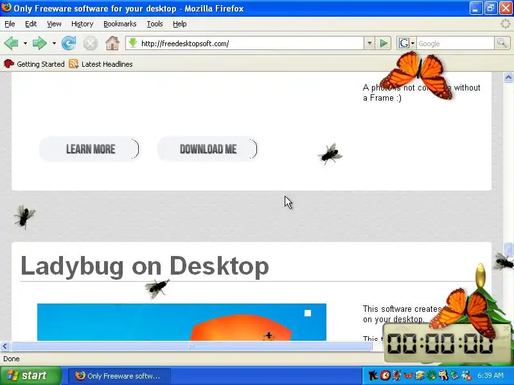Click the taskbar clock showing 6:39 AM
The height and width of the screenshot is (385, 514).
pos(490,375)
